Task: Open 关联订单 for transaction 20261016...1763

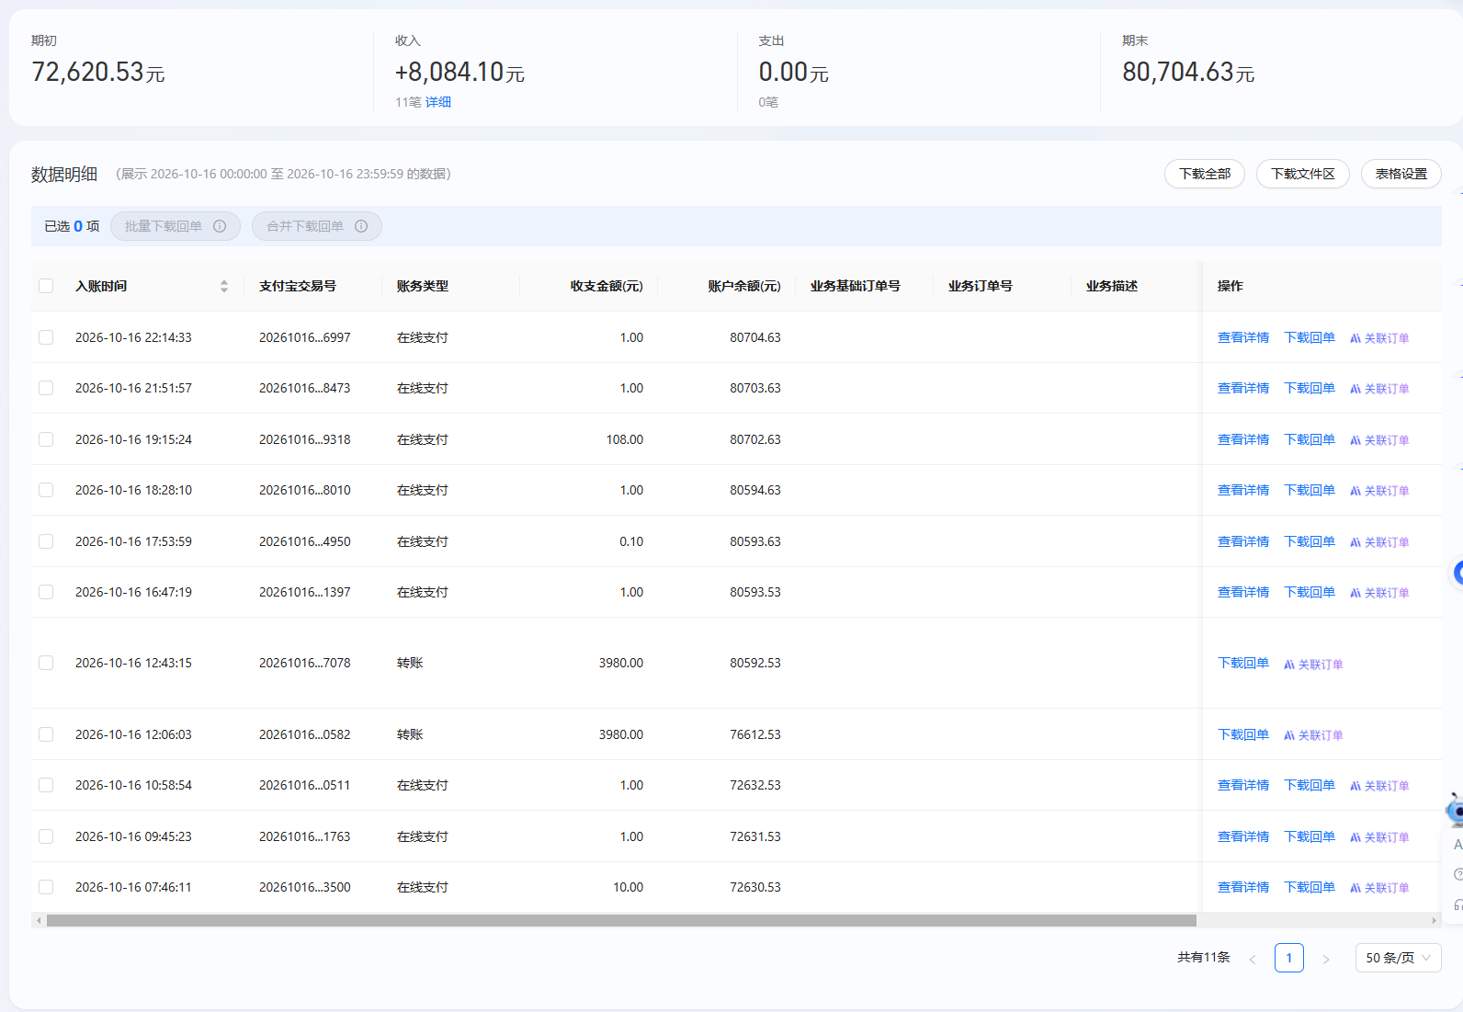Action: [1379, 837]
